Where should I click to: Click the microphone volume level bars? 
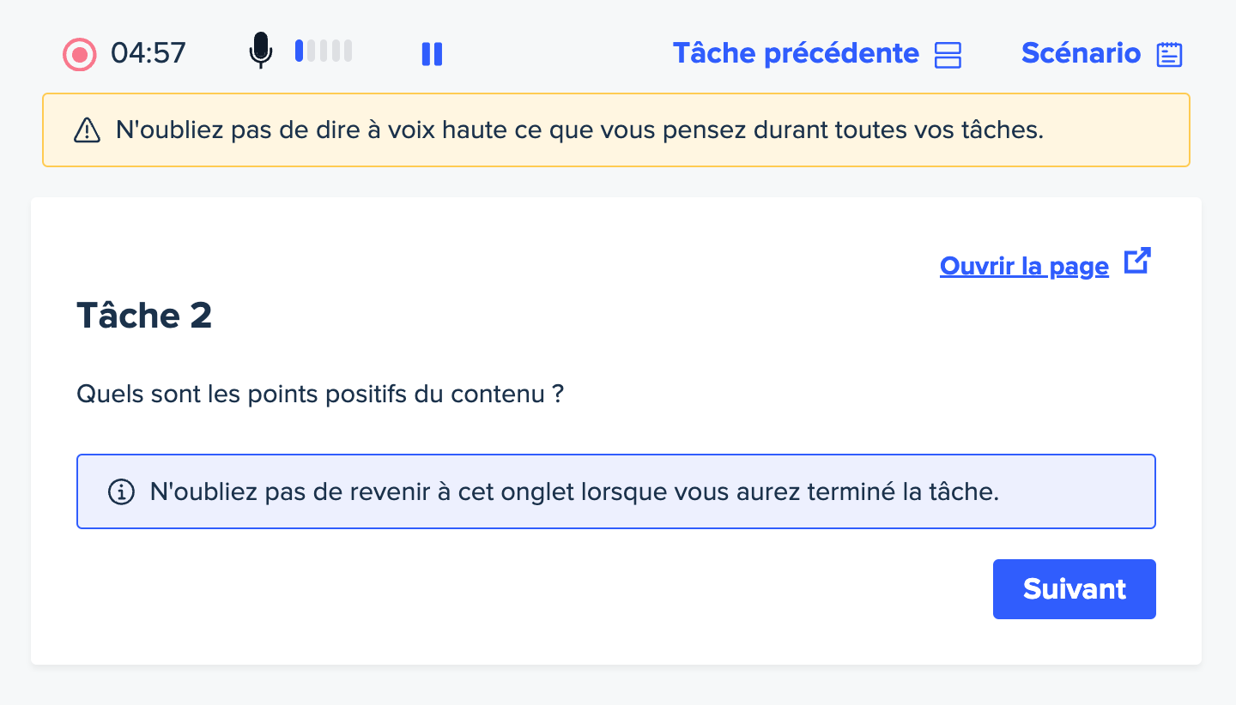(x=324, y=51)
